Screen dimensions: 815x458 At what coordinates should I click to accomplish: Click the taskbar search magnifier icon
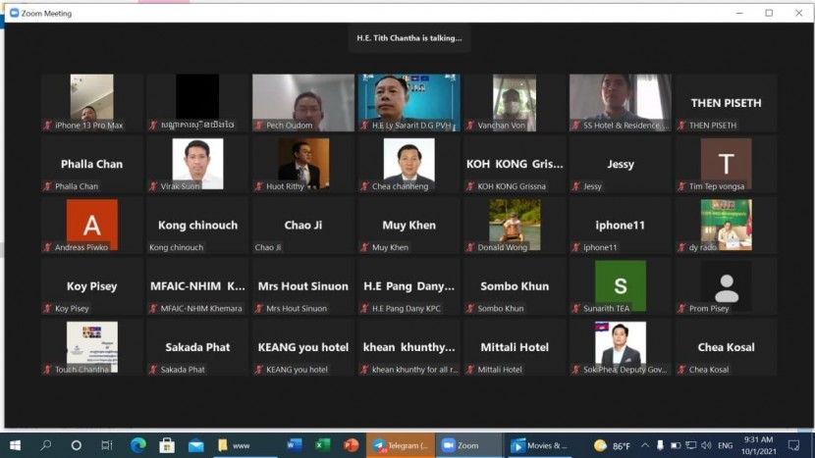coord(46,445)
